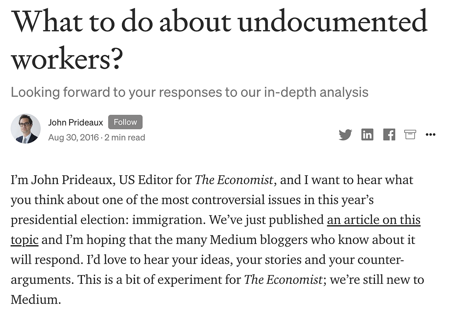Click the underlined word "topic" link
This screenshot has width=449, height=317.
pos(25,240)
